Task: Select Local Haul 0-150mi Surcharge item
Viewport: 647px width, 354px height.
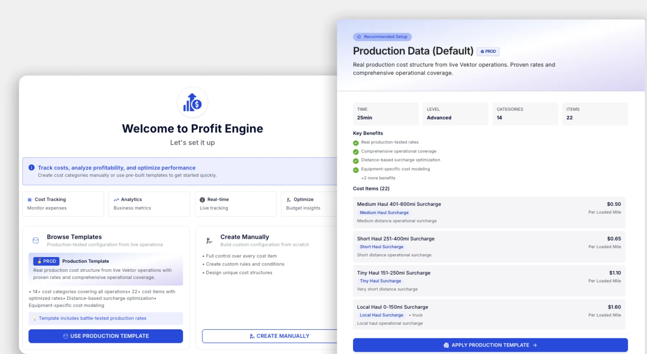Action: coord(489,315)
